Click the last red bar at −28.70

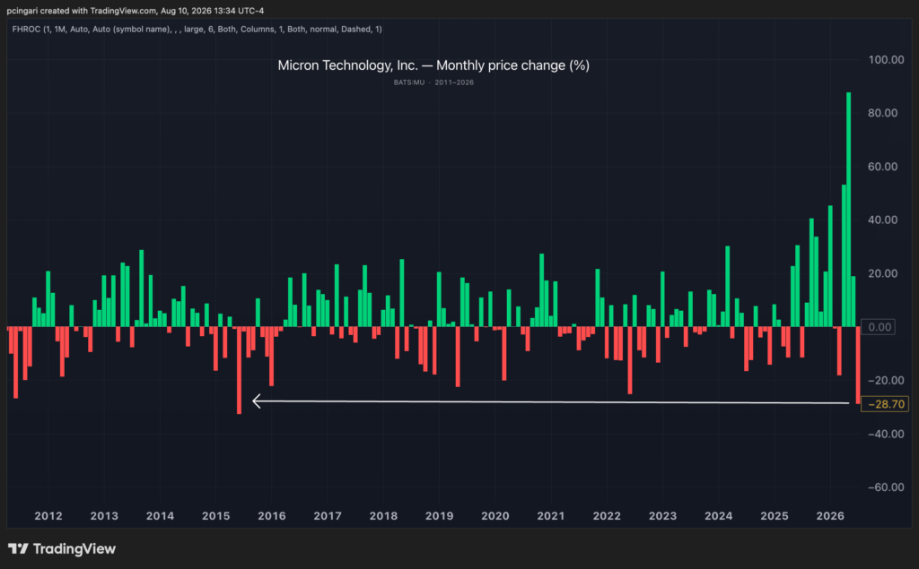(858, 366)
